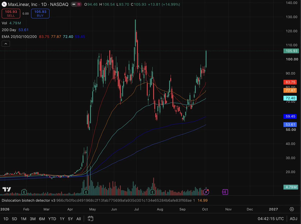Click the MaxLinear company logo icon
This screenshot has height=224, width=301.
pos(4,5)
